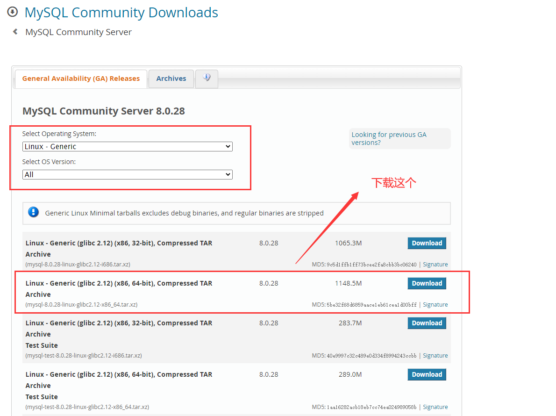The height and width of the screenshot is (416, 556).
Task: Click the 1065.3M file size value
Action: tap(348, 243)
